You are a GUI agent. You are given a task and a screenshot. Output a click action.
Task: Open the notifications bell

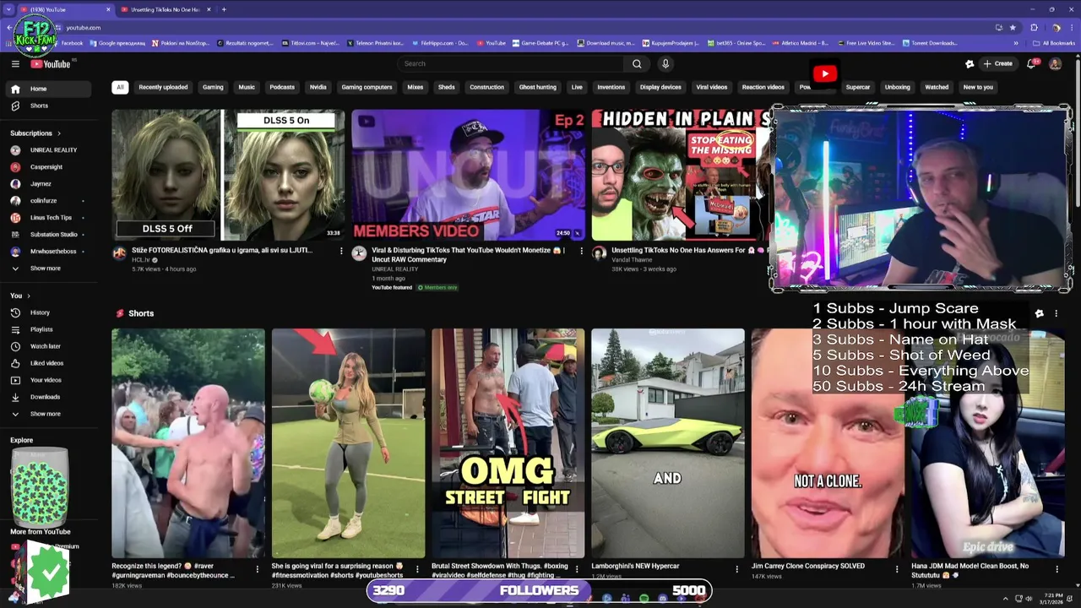click(x=1031, y=63)
